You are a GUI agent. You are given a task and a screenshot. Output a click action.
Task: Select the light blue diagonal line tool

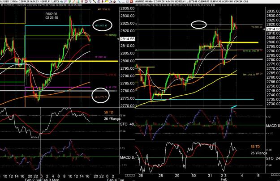pos(119,1)
